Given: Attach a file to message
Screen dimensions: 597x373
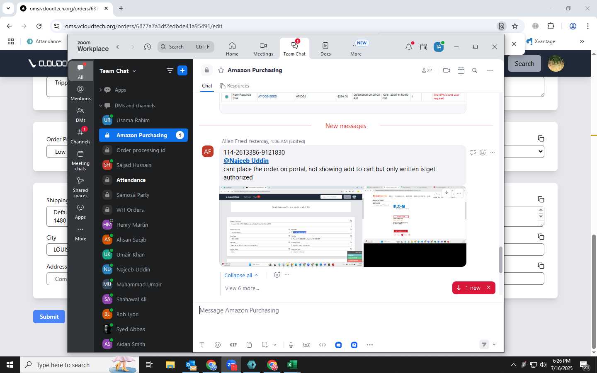Looking at the screenshot, I should tap(249, 345).
